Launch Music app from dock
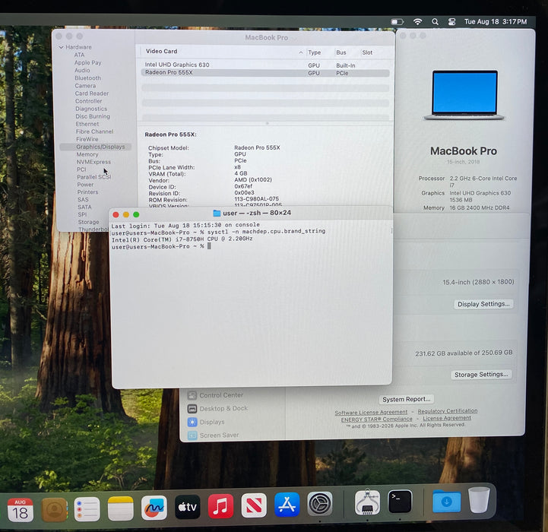The width and height of the screenshot is (548, 532). coord(220,506)
